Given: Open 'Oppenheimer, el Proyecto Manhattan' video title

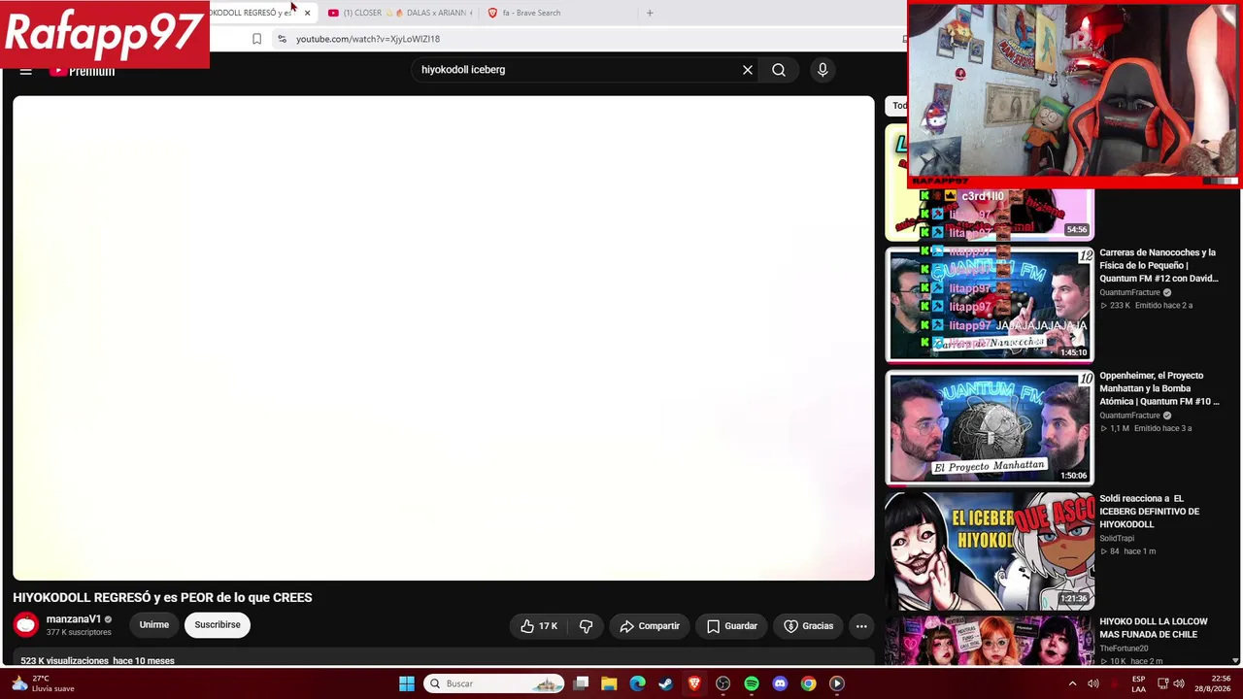Looking at the screenshot, I should point(1159,388).
